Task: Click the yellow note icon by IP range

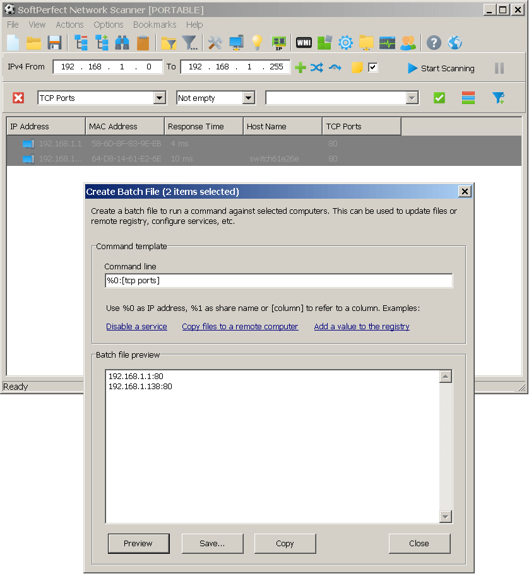Action: pos(357,67)
